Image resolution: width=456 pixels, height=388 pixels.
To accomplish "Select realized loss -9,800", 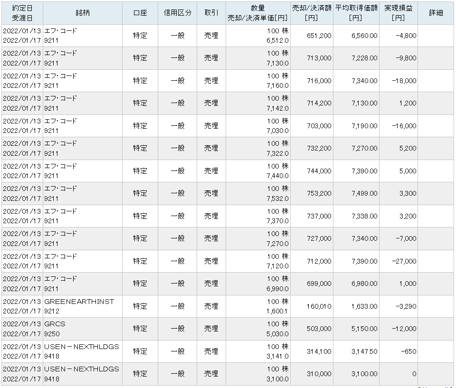I will click(406, 58).
